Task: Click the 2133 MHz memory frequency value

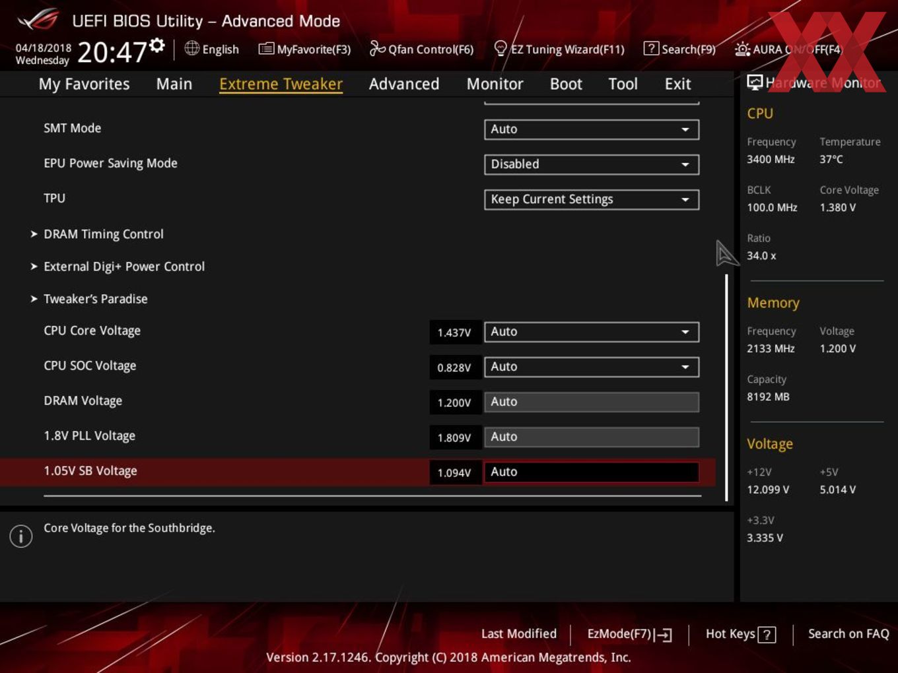Action: pyautogui.click(x=771, y=348)
